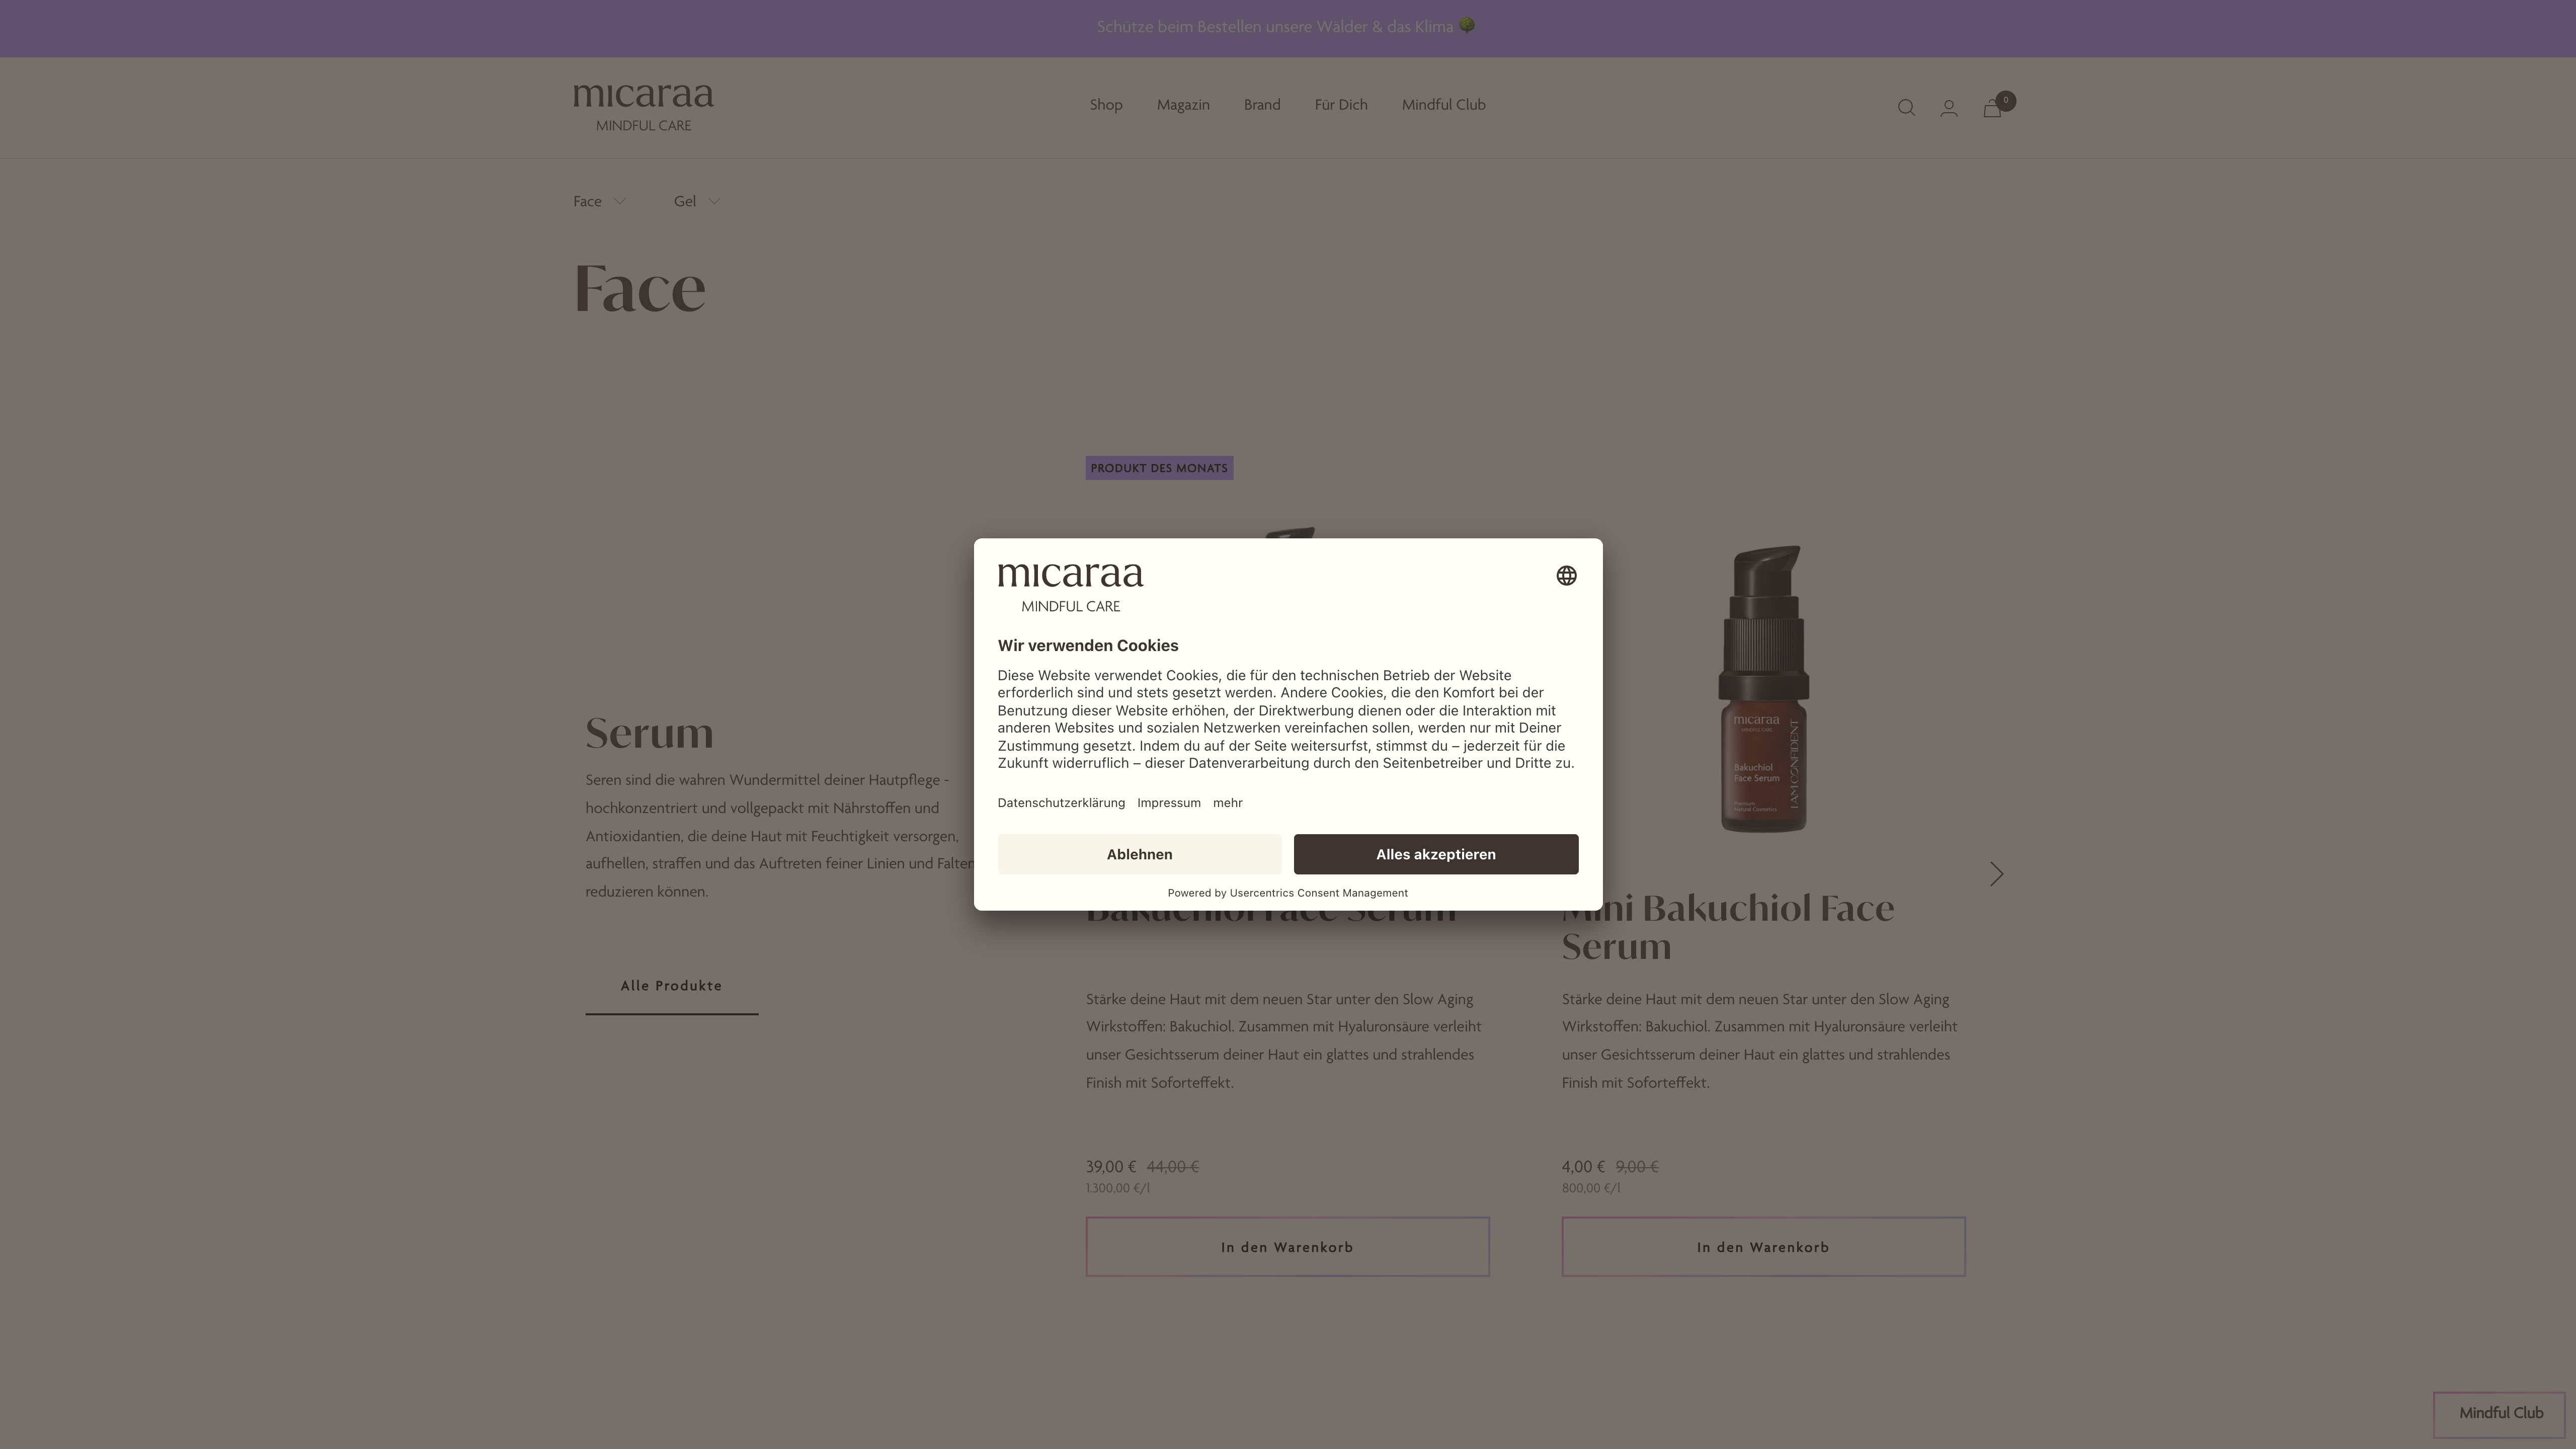Click the language globe icon in cookie dialog

point(1565,575)
